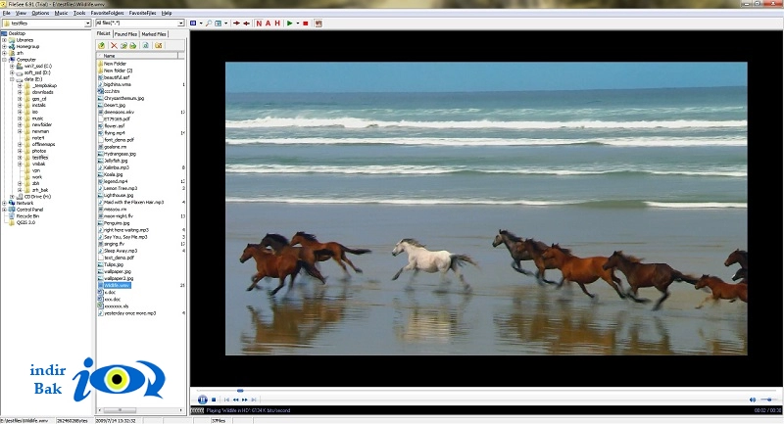The height and width of the screenshot is (424, 784).
Task: Open the All files filter dropdown
Action: (181, 23)
